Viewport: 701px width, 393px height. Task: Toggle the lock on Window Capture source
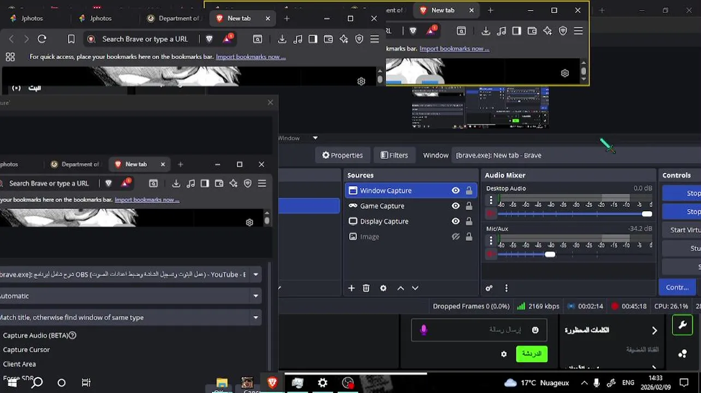tap(469, 190)
